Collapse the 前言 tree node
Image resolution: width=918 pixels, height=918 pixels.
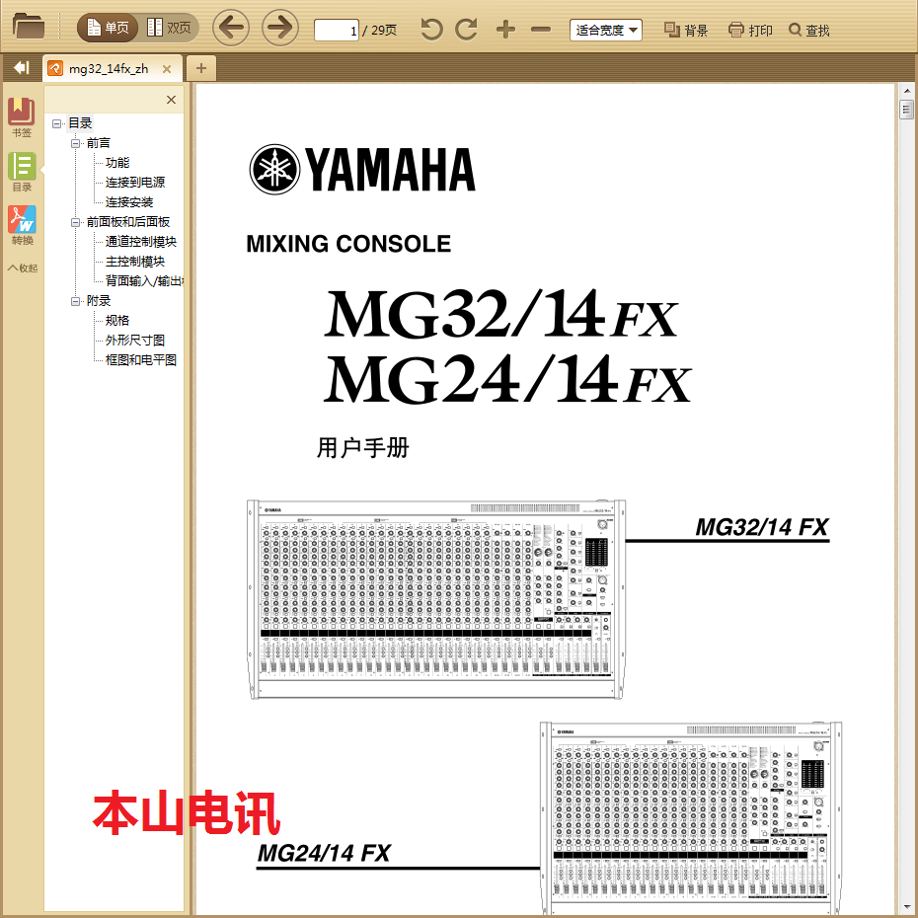pos(76,143)
